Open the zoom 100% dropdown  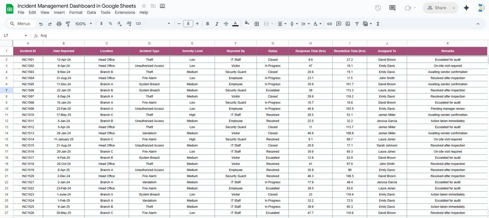84,24
